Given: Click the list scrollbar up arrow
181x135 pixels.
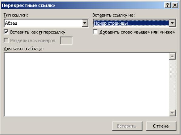Looking at the screenshot, I should [172, 57].
